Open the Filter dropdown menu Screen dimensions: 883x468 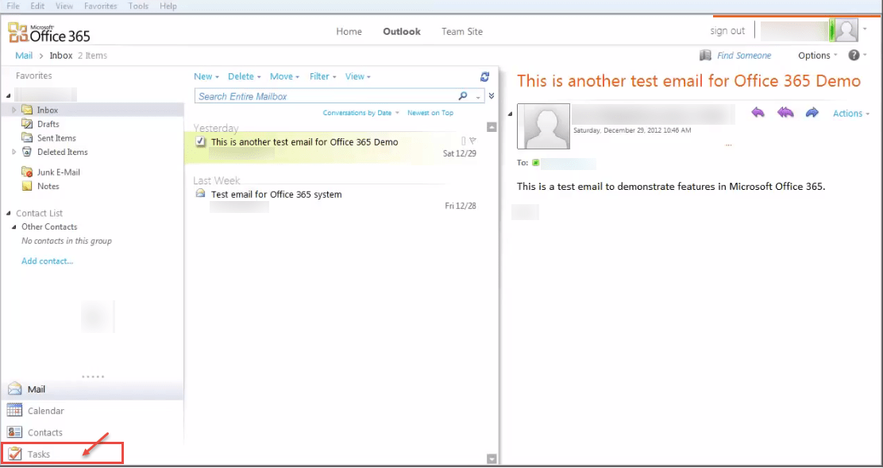tap(322, 76)
